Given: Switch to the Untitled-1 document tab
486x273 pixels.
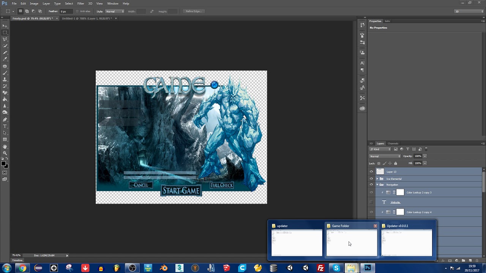Looking at the screenshot, I should (x=87, y=19).
